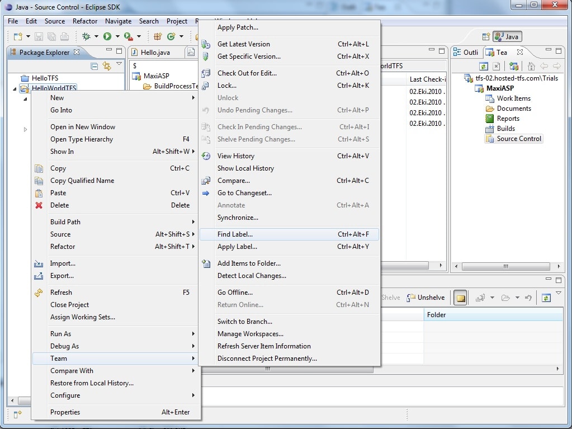Switch to the Outline view tab
This screenshot has height=429, width=572.
(466, 53)
